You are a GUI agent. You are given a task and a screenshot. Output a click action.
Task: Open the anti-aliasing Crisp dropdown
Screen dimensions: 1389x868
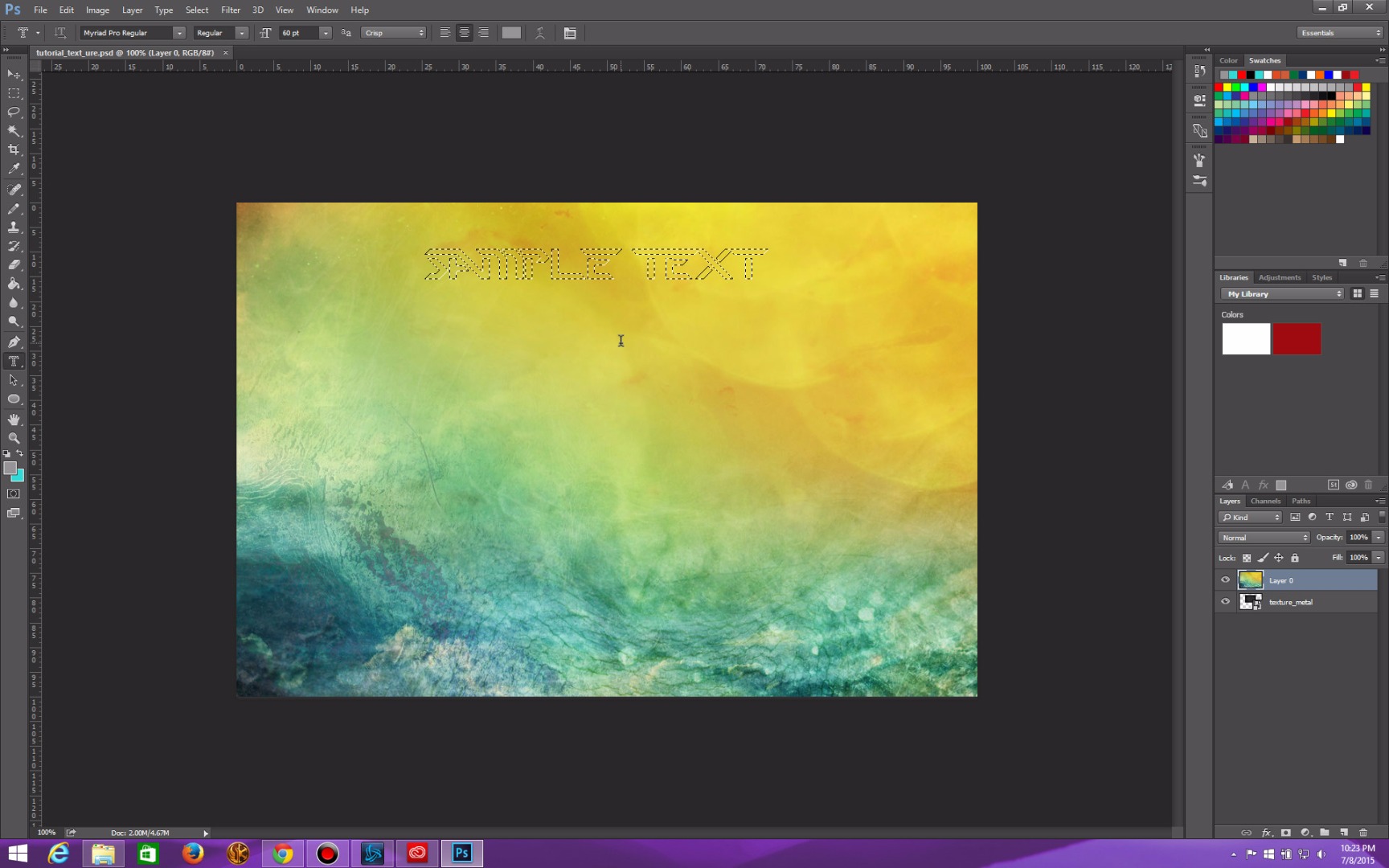(393, 33)
